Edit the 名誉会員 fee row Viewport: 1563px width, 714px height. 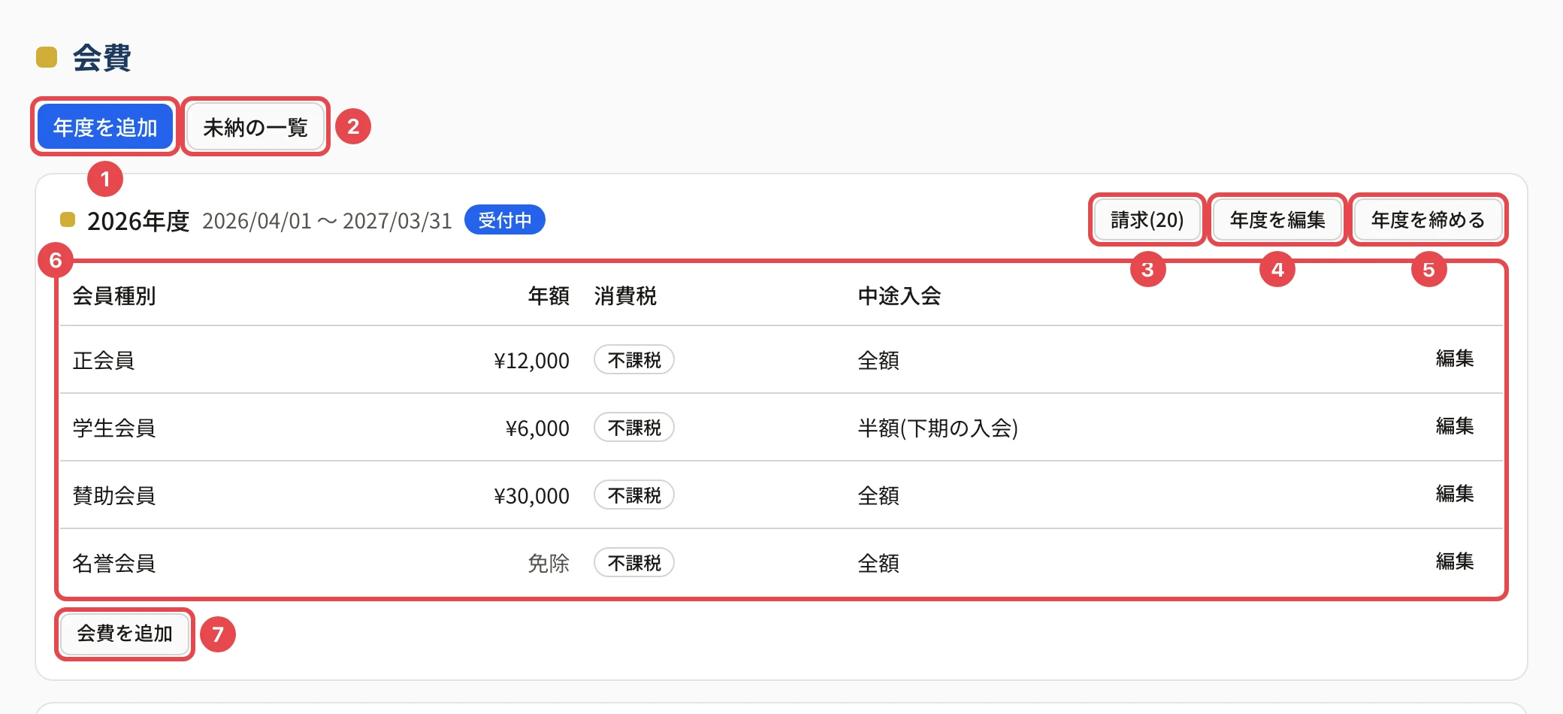click(1455, 561)
